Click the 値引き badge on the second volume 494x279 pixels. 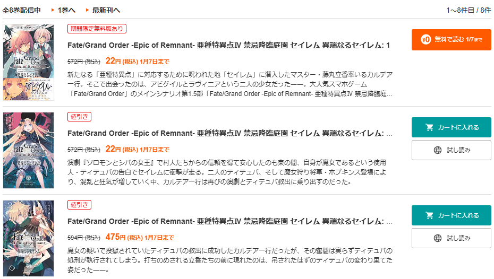point(79,117)
